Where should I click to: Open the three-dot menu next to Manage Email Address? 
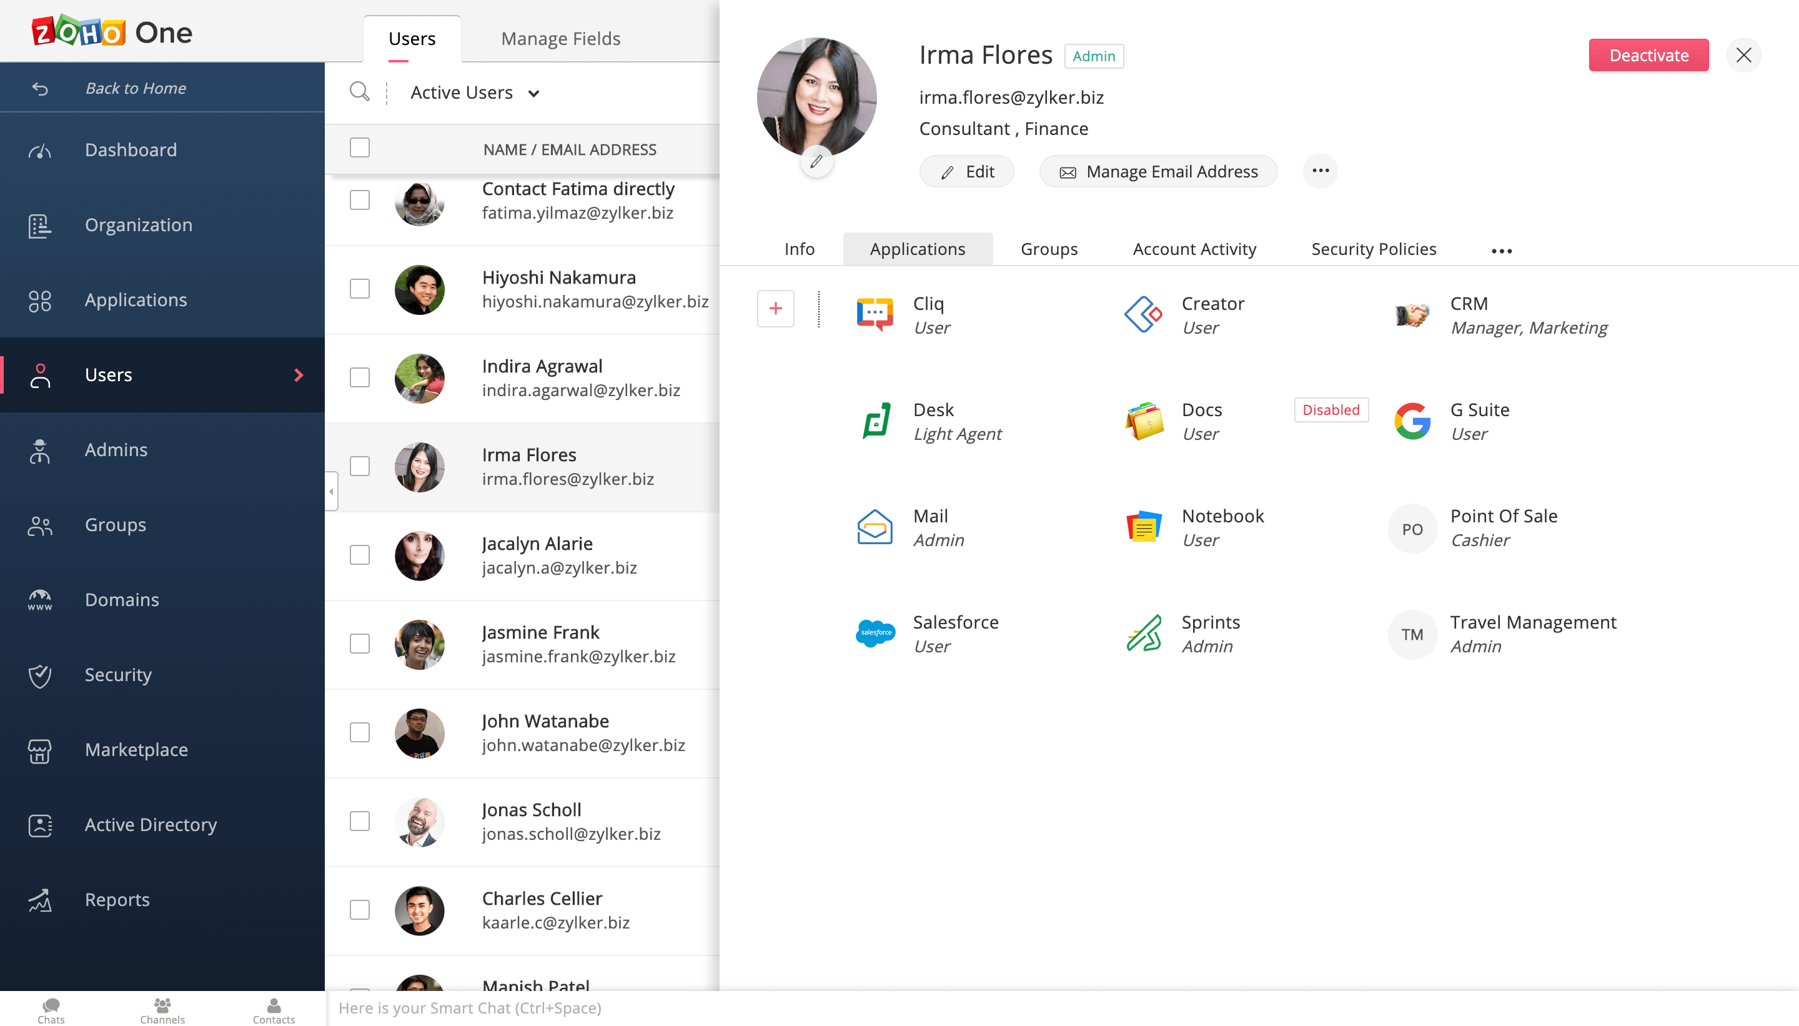[1319, 171]
